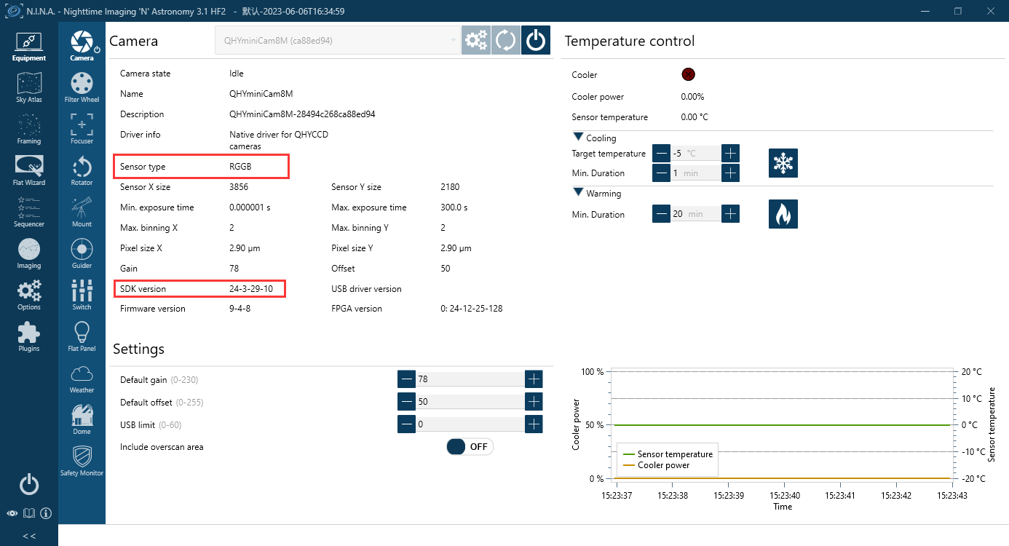
Task: Increase warming Min. Duration value
Action: coord(731,214)
